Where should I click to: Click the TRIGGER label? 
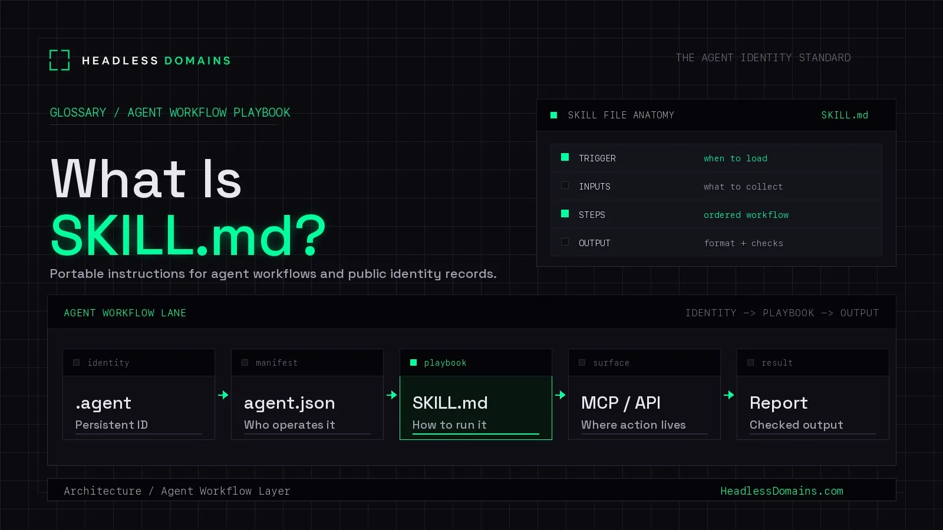coord(597,158)
